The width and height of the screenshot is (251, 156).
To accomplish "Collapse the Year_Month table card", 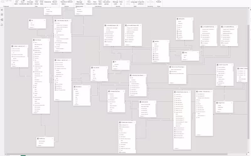I will pyautogui.click(x=94, y=80).
